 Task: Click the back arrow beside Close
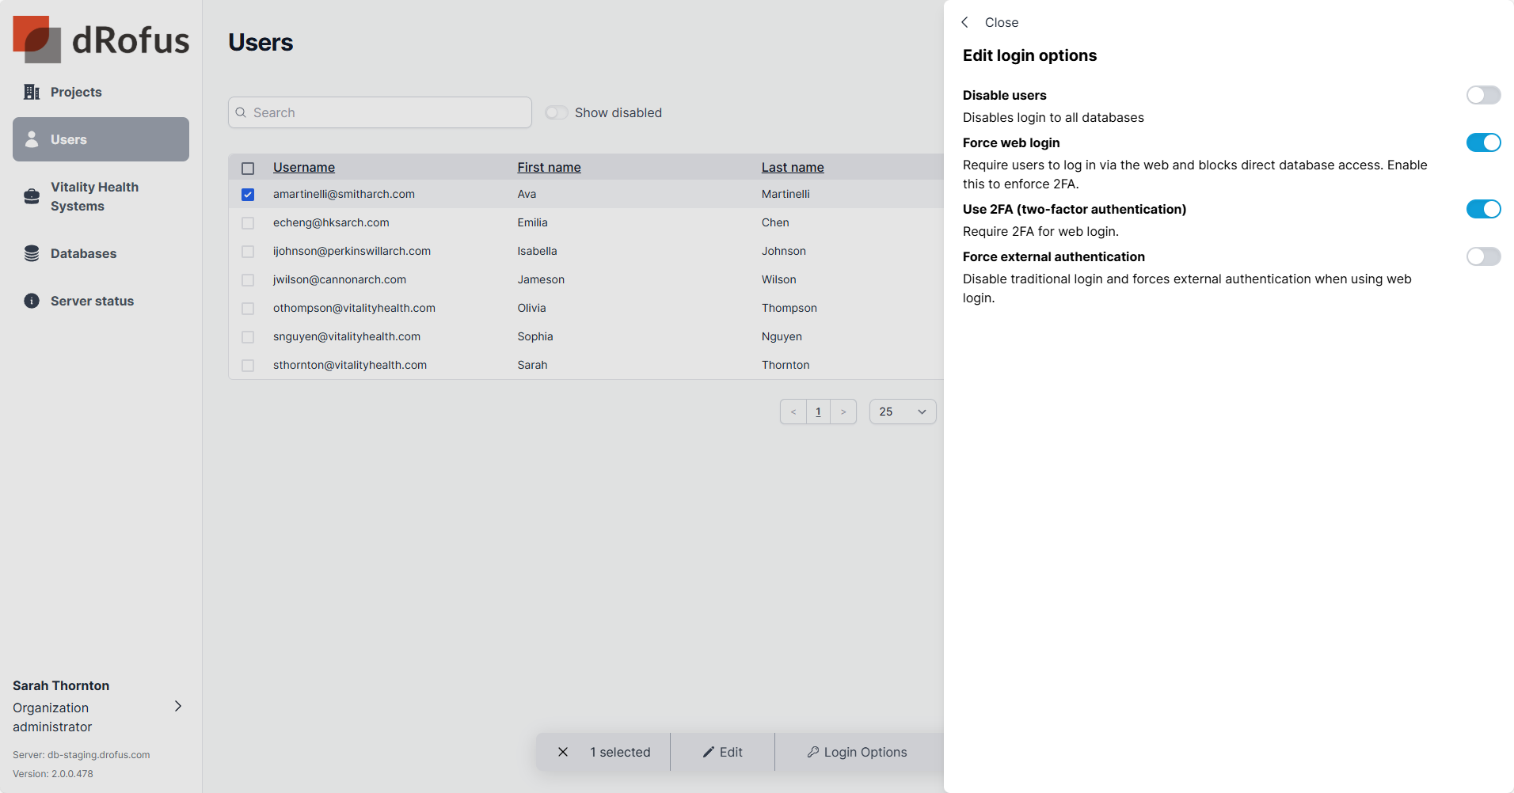pyautogui.click(x=965, y=22)
